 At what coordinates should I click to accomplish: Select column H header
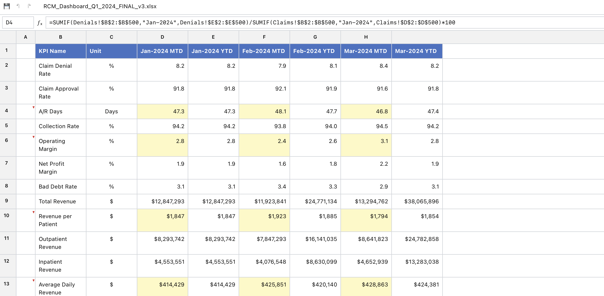point(366,37)
